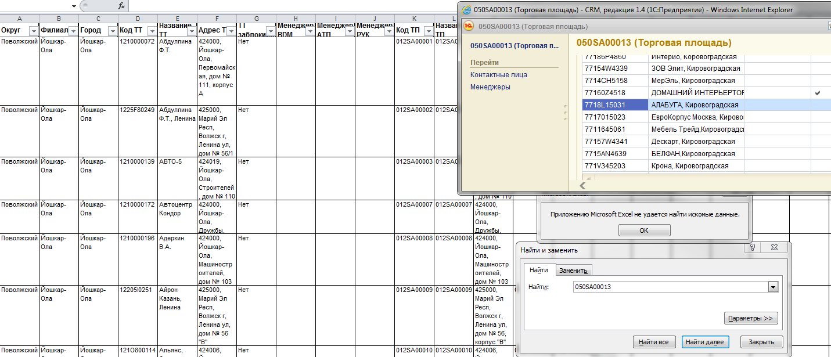Viewport: 831px width, 357px height.
Task: Open the Менеджеры link in the CRM sidebar
Action: 490,87
